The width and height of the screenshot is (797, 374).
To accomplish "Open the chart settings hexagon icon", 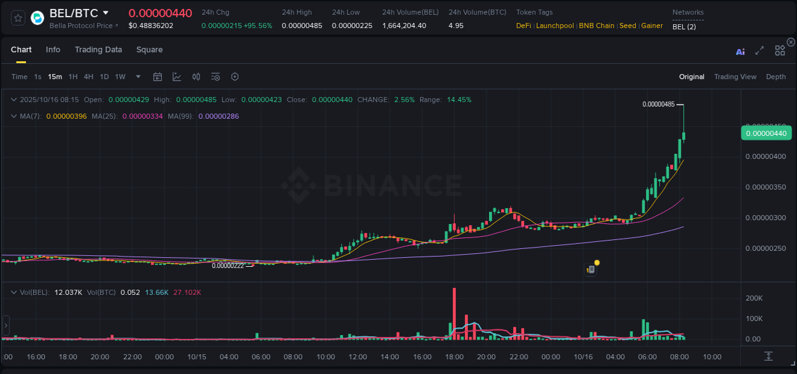I will click(x=235, y=77).
